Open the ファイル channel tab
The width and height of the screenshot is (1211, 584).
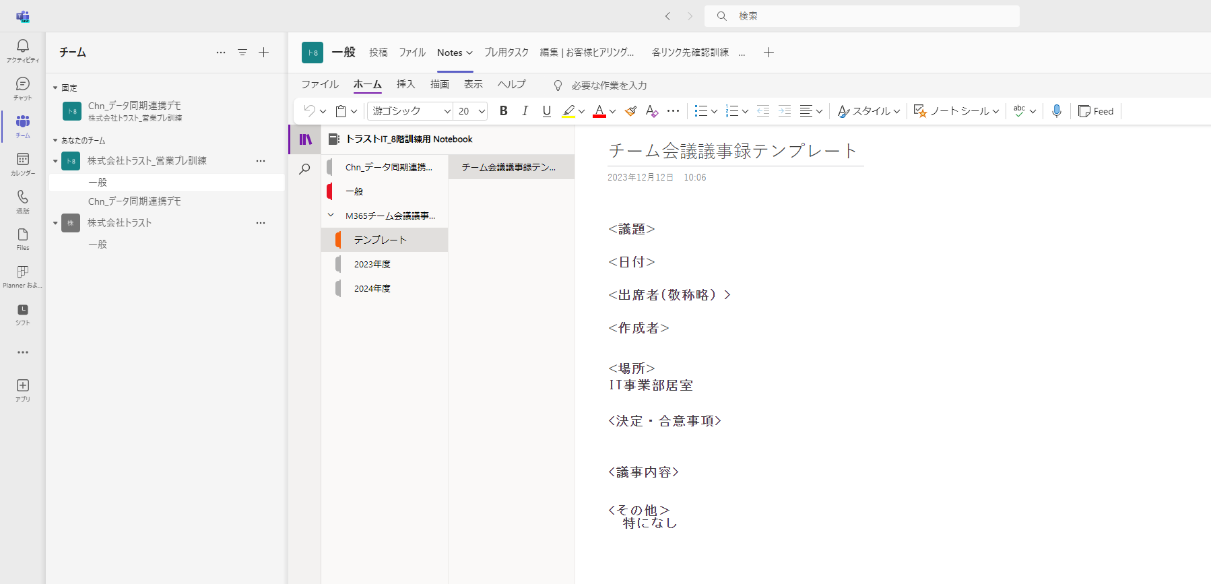[x=412, y=53]
